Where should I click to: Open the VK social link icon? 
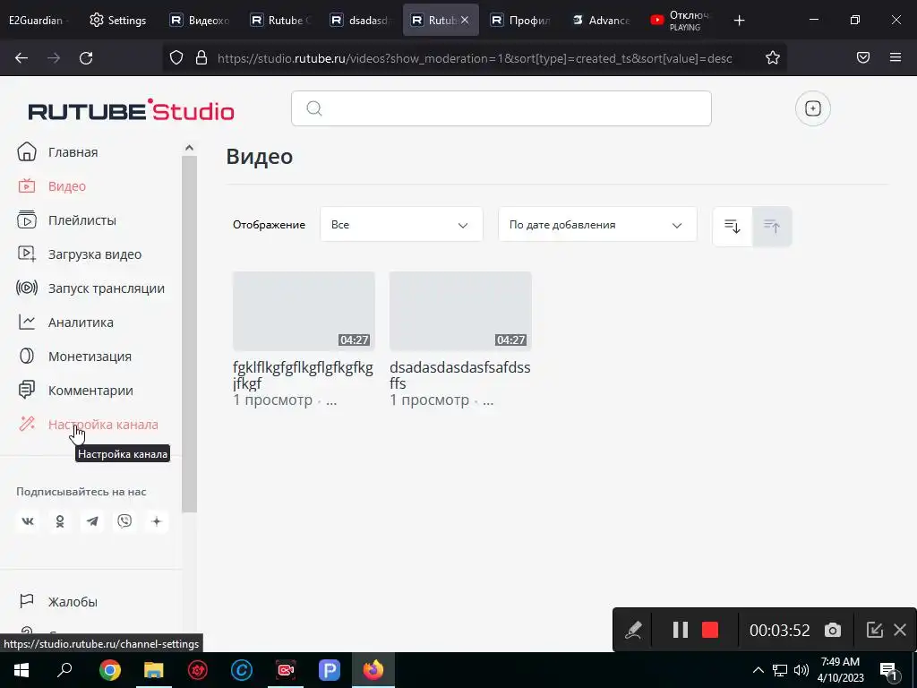click(28, 520)
